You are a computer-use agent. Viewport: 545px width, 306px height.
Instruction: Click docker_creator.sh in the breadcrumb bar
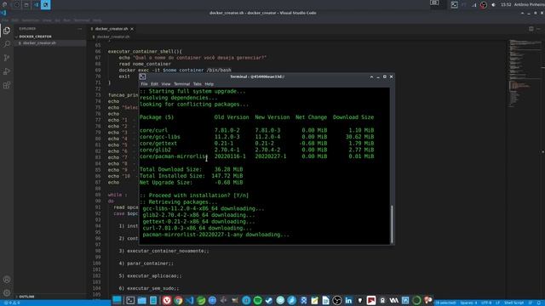(x=113, y=37)
